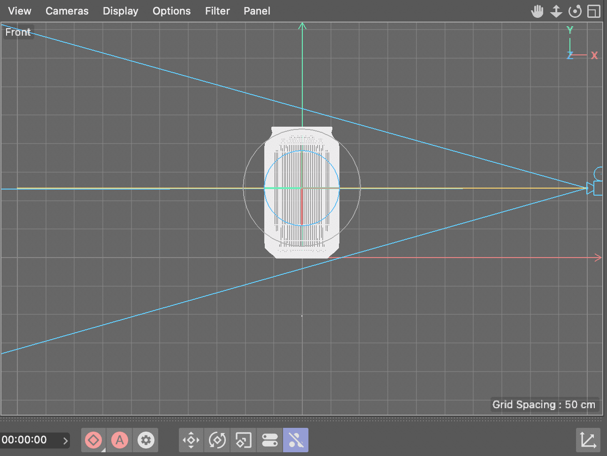
Task: Toggle the viewport layout maximize icon
Action: click(x=594, y=11)
